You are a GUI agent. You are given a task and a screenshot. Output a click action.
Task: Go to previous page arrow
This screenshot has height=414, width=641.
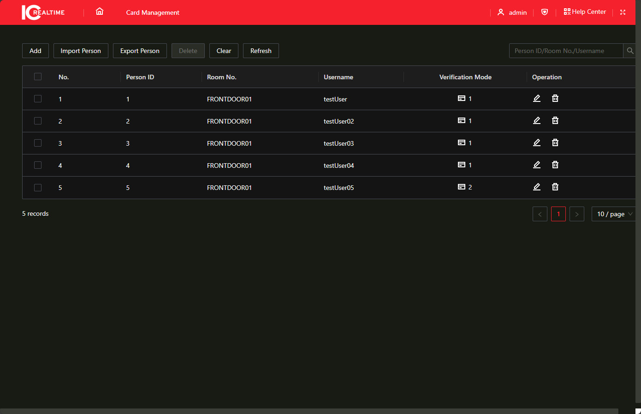540,214
